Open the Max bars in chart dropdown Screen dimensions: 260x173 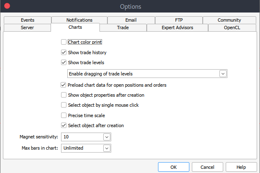point(107,148)
